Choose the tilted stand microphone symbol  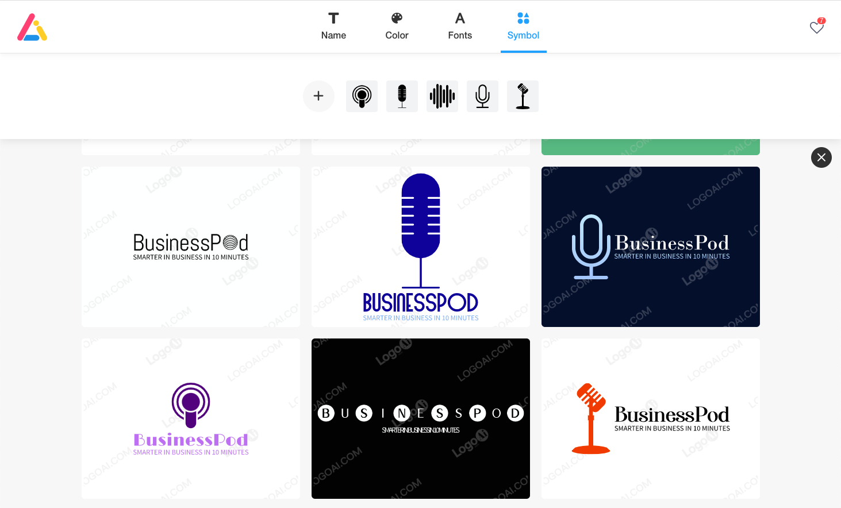tap(523, 96)
